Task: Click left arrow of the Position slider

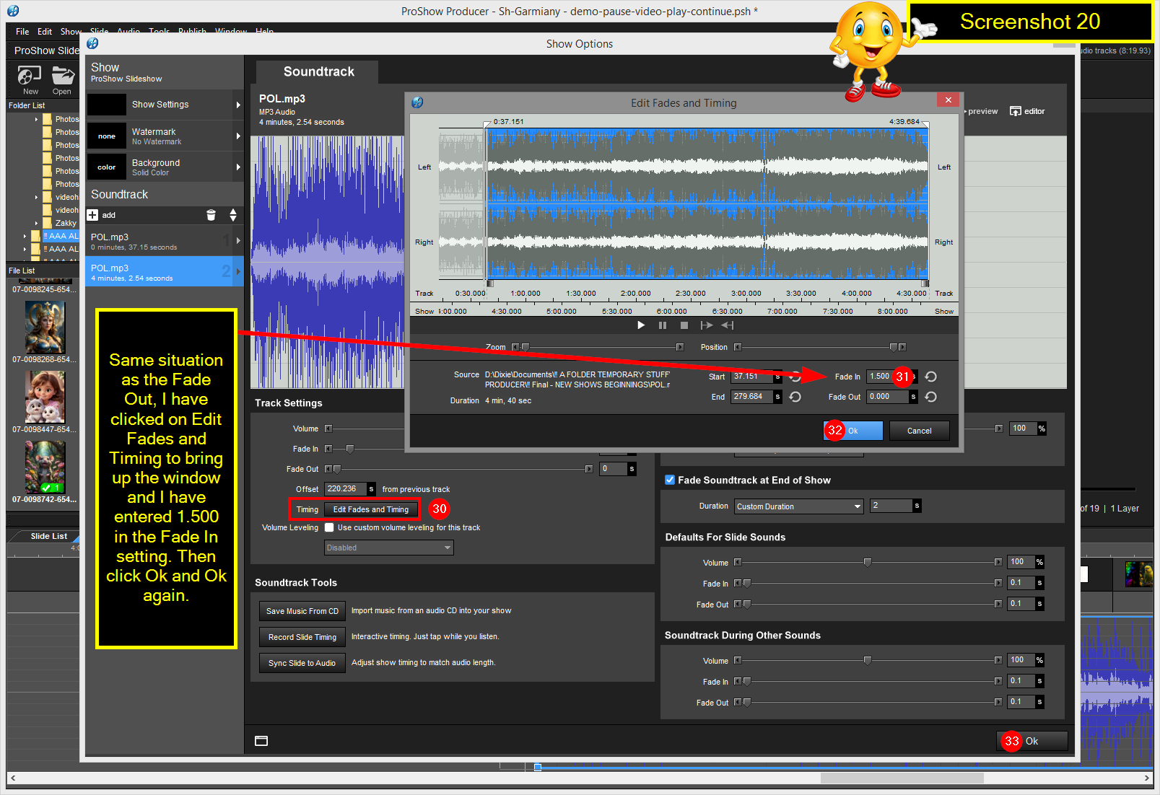Action: 738,347
